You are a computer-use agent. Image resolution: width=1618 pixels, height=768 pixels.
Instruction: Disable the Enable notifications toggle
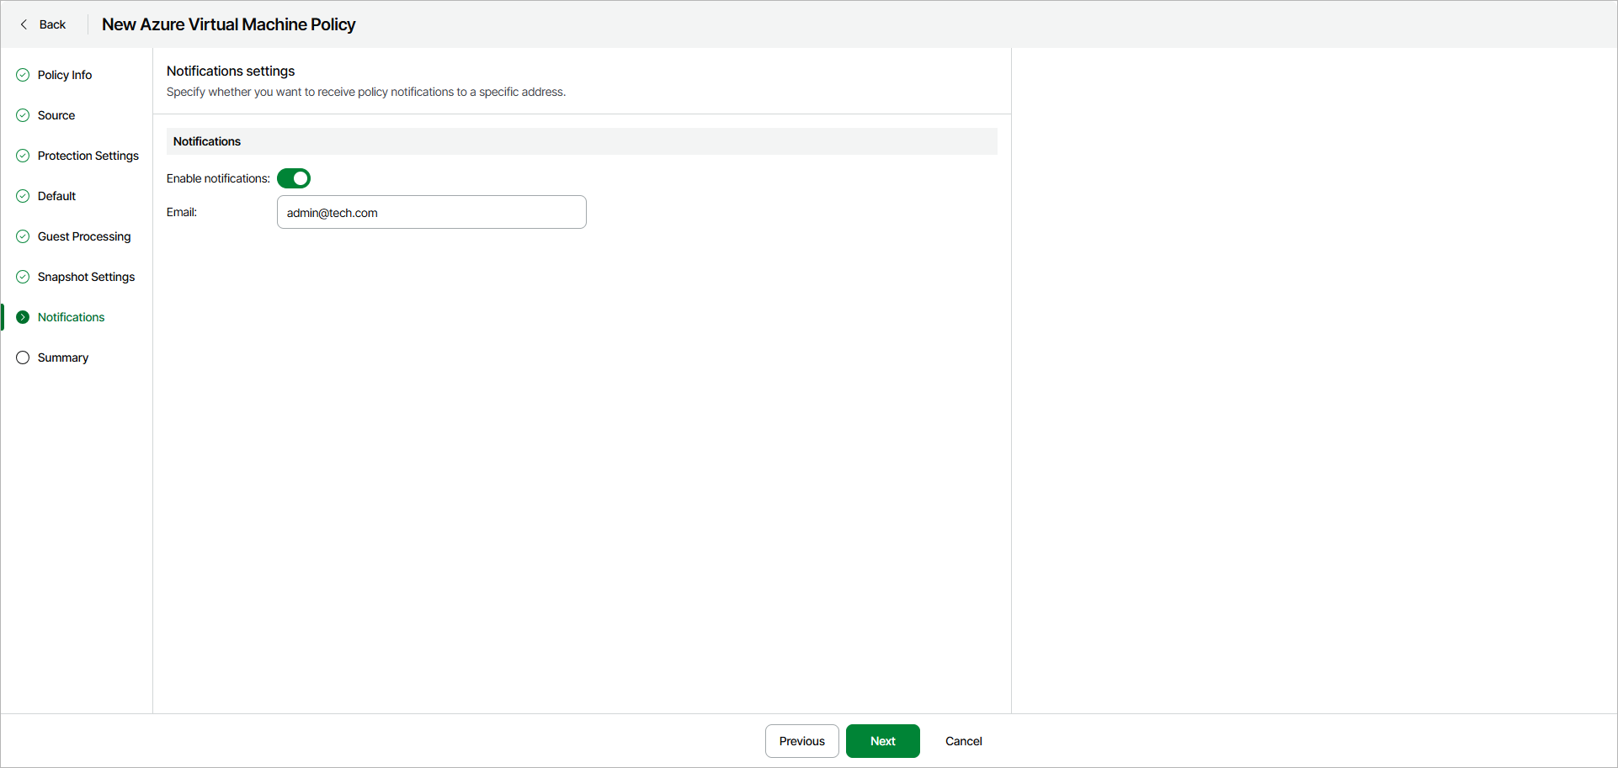(x=294, y=178)
